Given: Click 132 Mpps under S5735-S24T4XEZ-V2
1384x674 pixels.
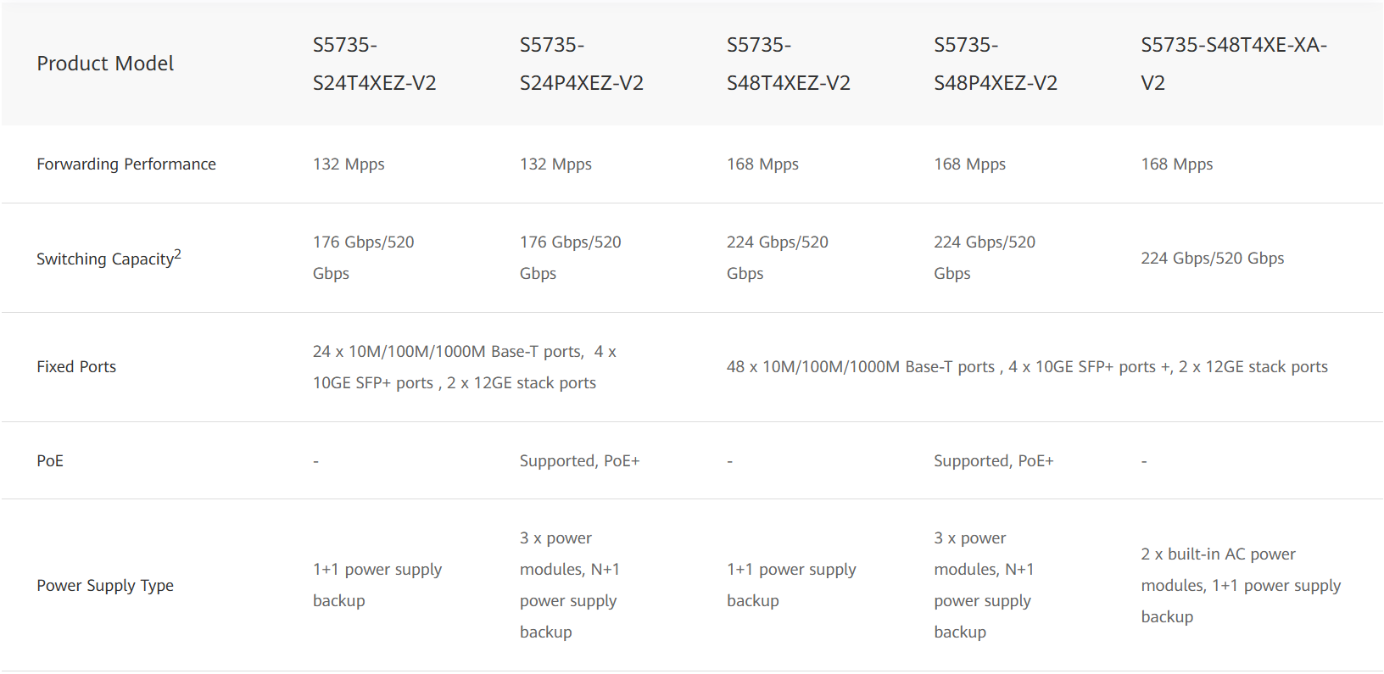Looking at the screenshot, I should coord(349,164).
